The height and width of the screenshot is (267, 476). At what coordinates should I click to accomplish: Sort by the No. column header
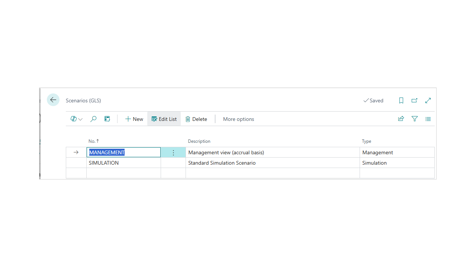point(94,141)
